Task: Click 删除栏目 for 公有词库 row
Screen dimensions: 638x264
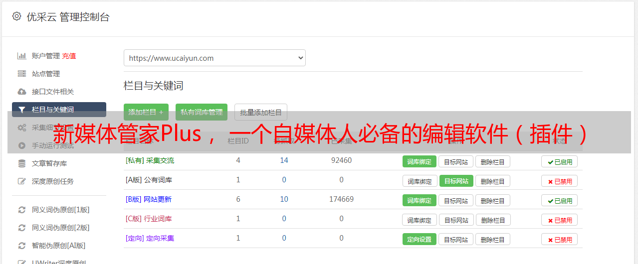Action: click(492, 181)
